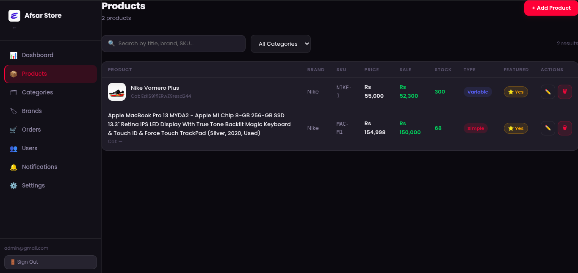Open the Brands section

51,111
